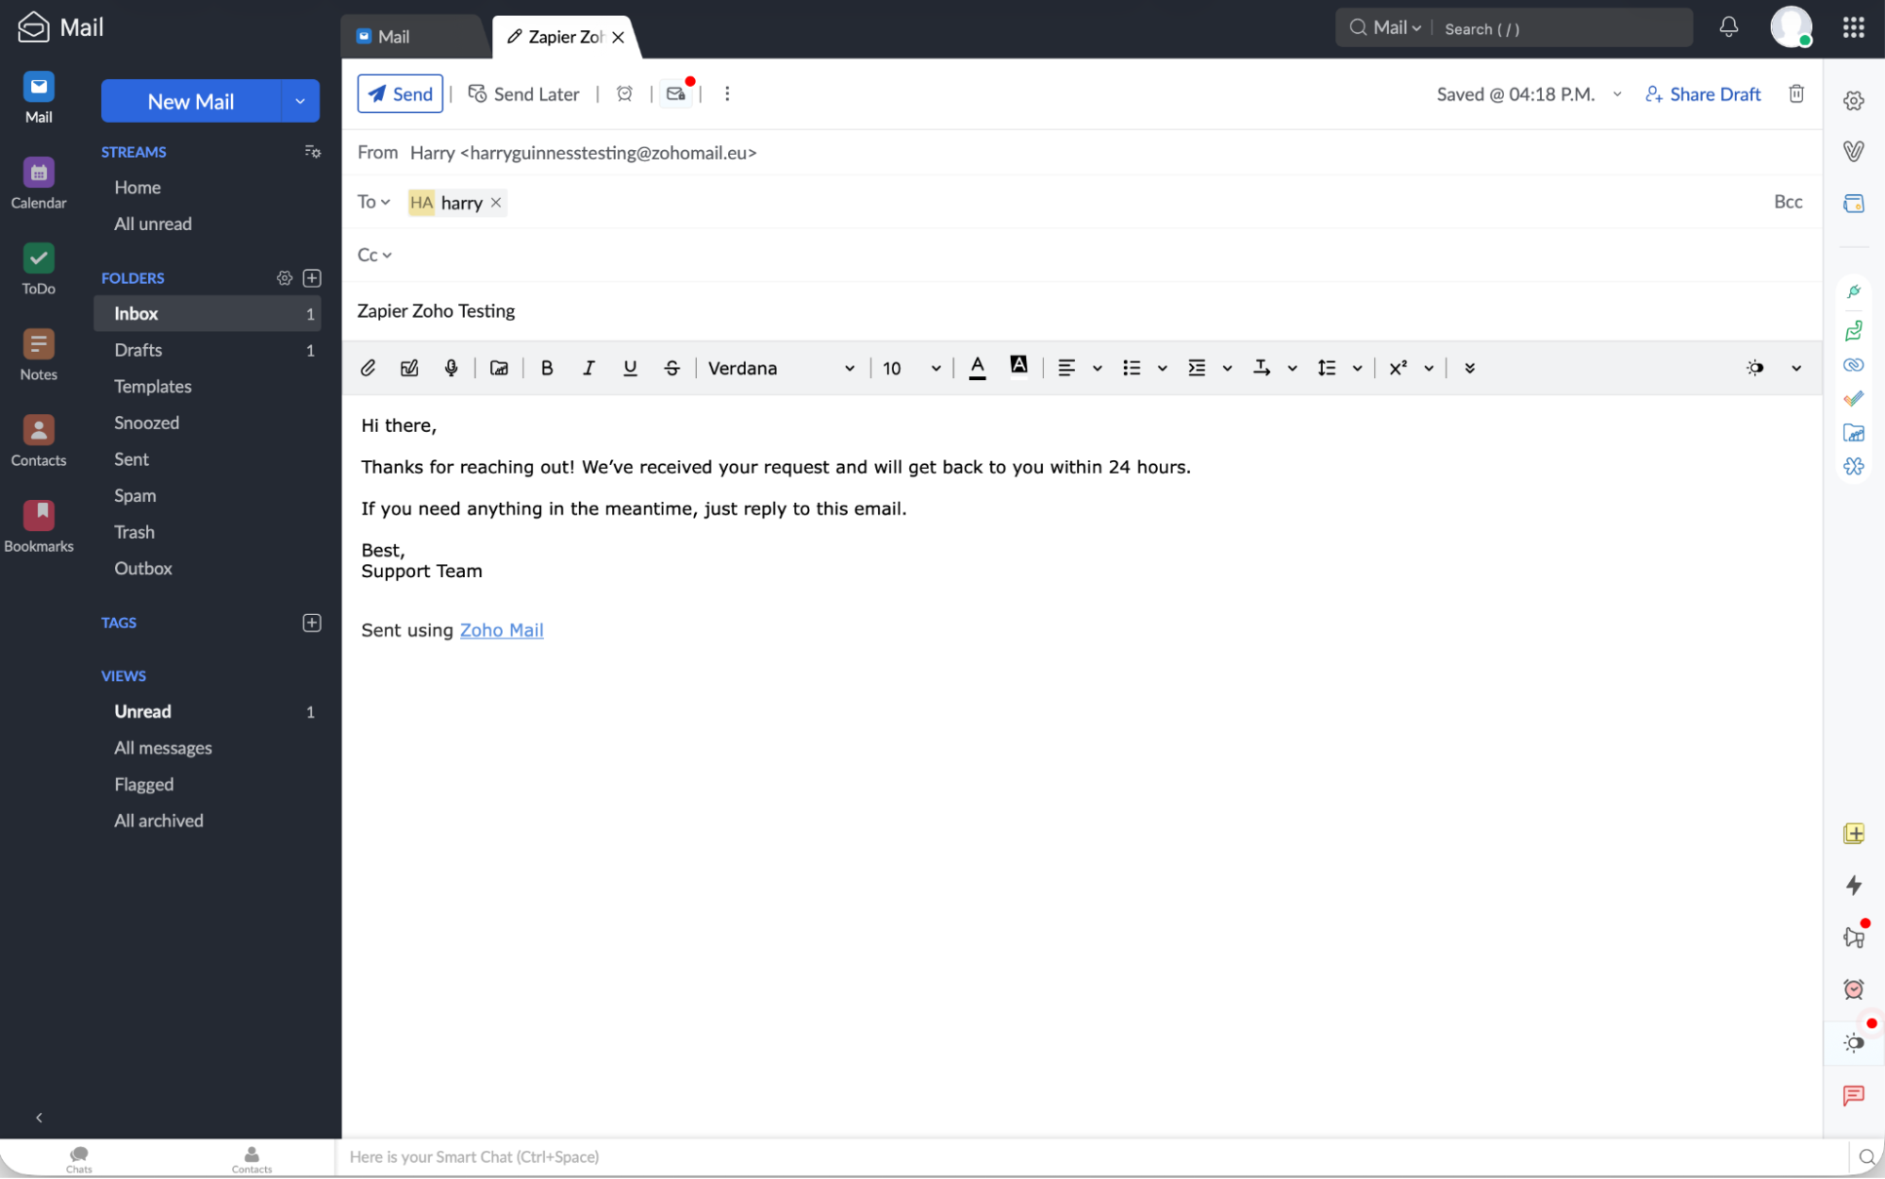Screen dimensions: 1885x1179
Task: Record audio with the microphone tool
Action: (x=452, y=368)
